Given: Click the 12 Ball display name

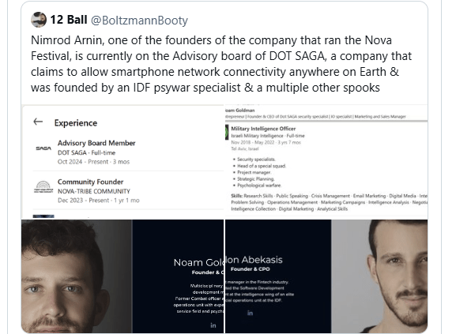Looking at the screenshot, I should pos(69,20).
